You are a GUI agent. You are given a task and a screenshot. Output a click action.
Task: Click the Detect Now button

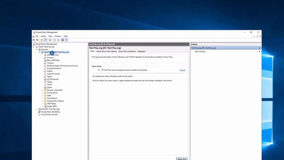pyautogui.click(x=181, y=159)
